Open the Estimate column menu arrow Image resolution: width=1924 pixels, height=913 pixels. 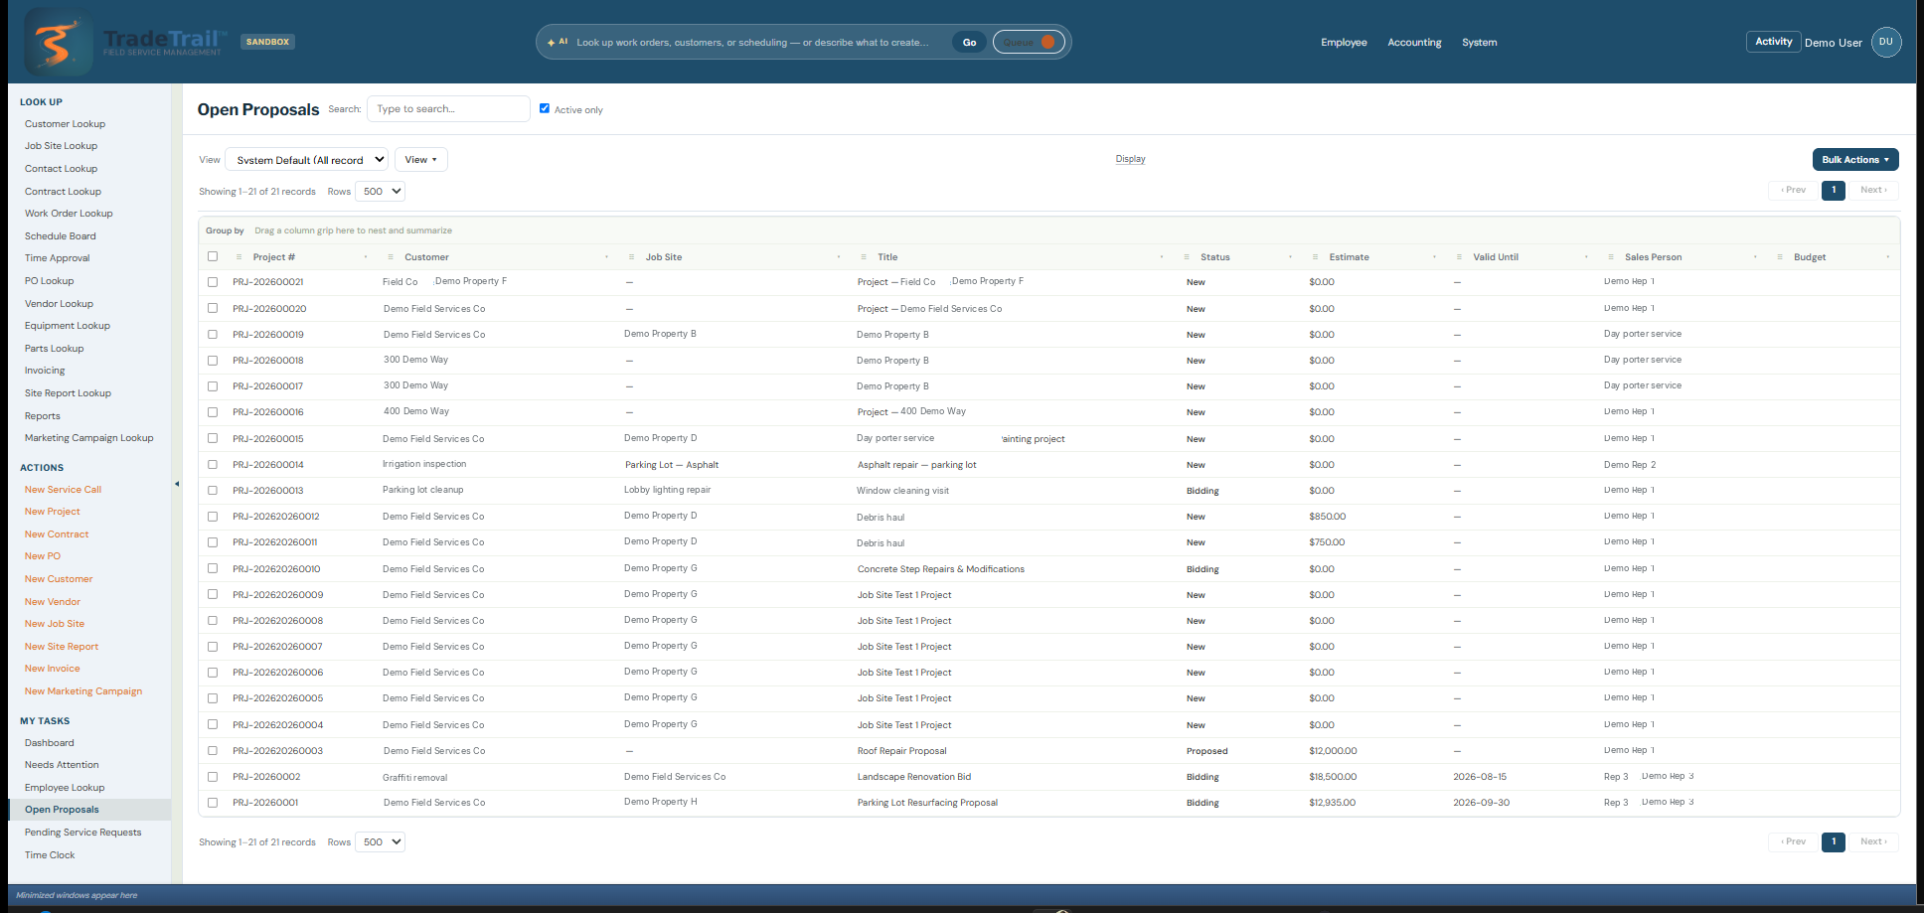[x=1434, y=257]
